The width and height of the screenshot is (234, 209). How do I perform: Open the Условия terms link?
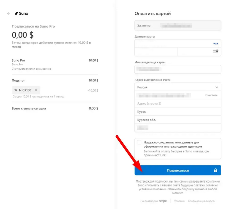(x=179, y=201)
